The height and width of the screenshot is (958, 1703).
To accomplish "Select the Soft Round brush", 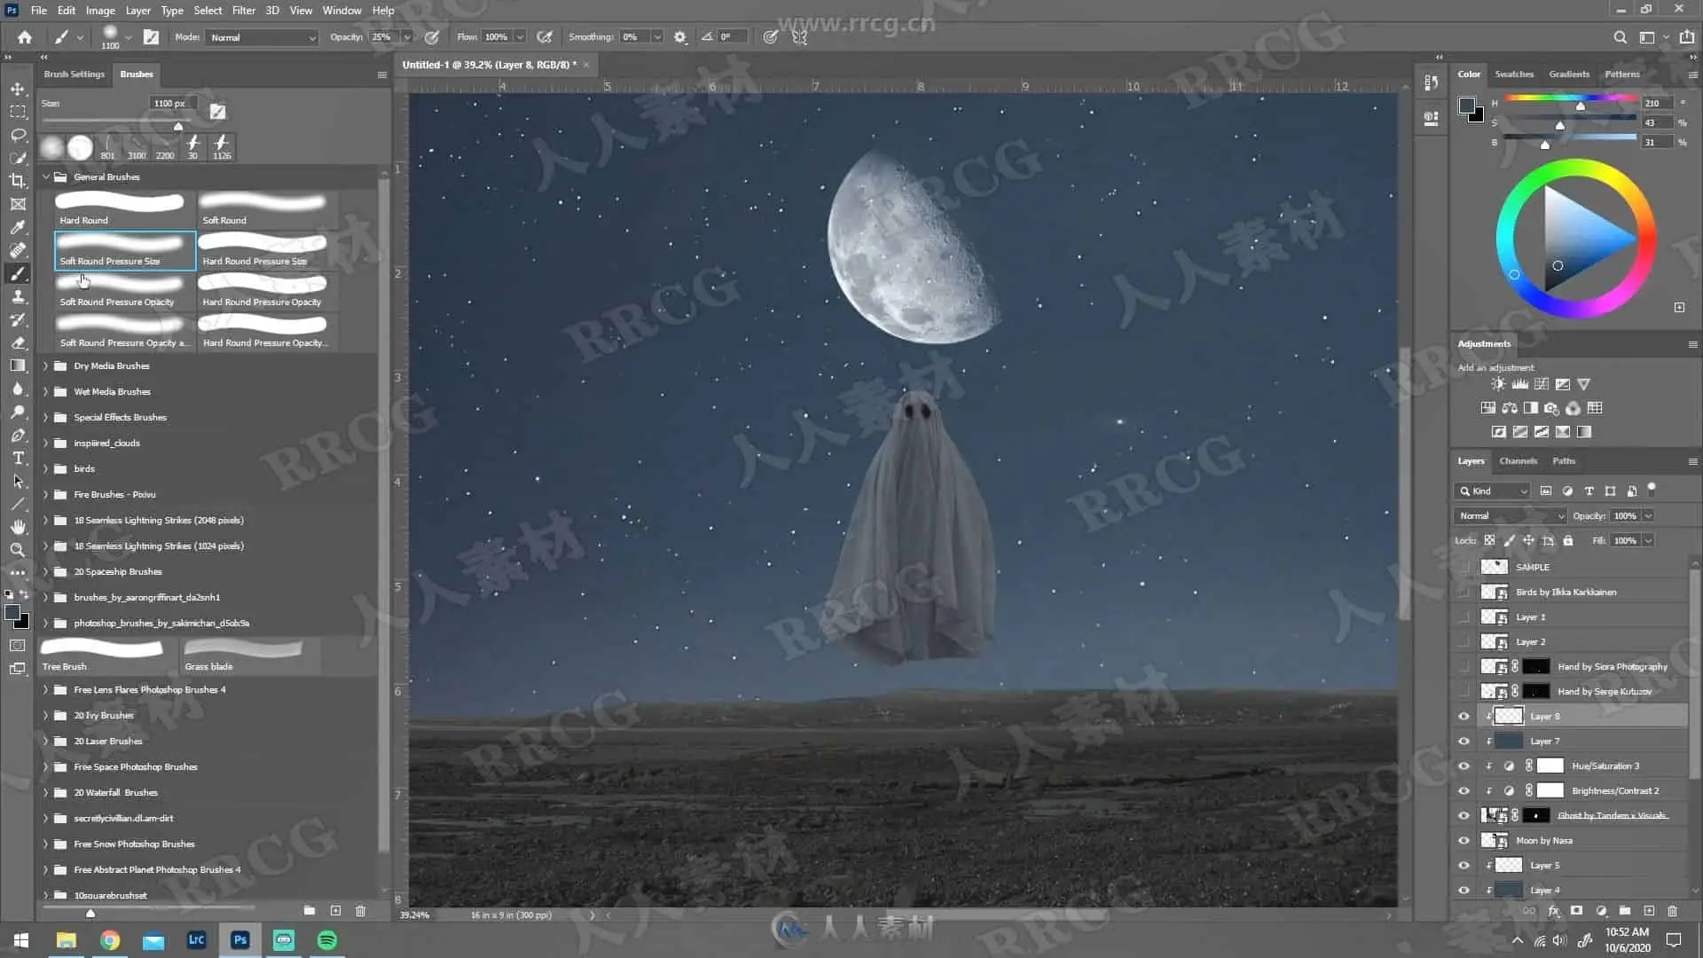I will pyautogui.click(x=266, y=209).
